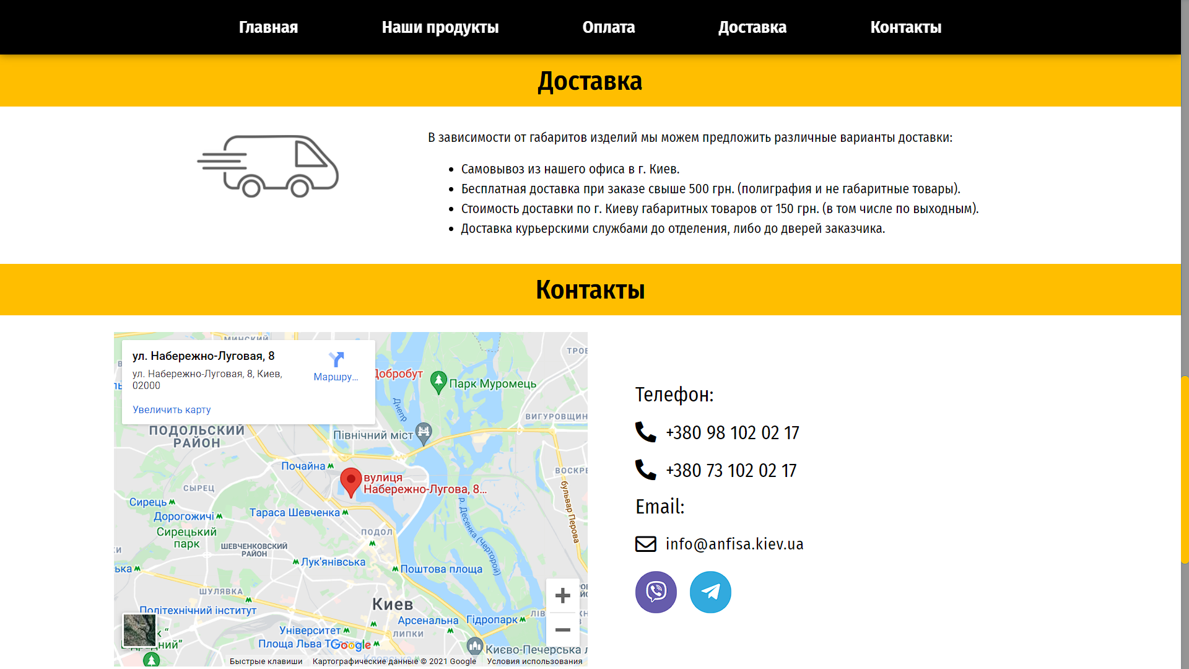The width and height of the screenshot is (1189, 669).
Task: Zoom out on the map with minus
Action: point(562,630)
